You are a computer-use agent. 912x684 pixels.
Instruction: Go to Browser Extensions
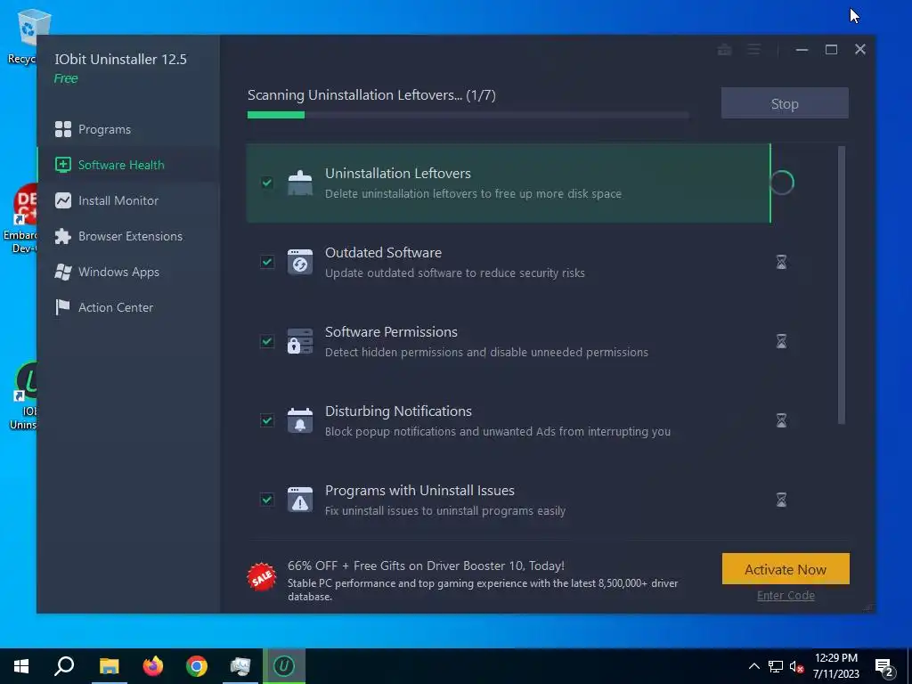[x=128, y=236]
